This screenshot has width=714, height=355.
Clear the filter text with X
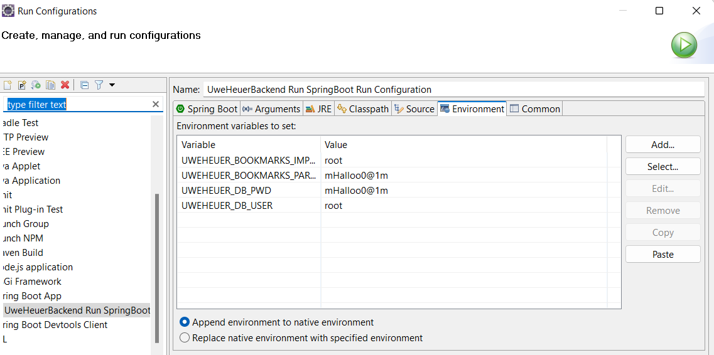click(156, 104)
